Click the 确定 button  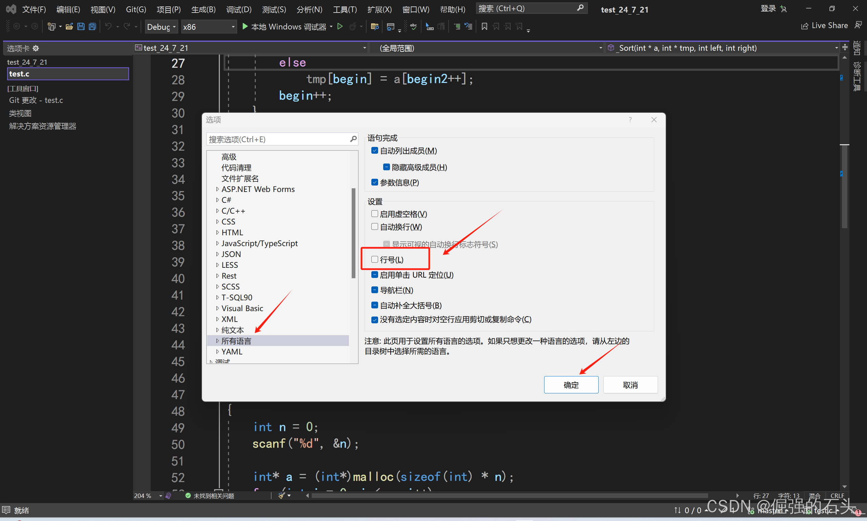point(571,385)
